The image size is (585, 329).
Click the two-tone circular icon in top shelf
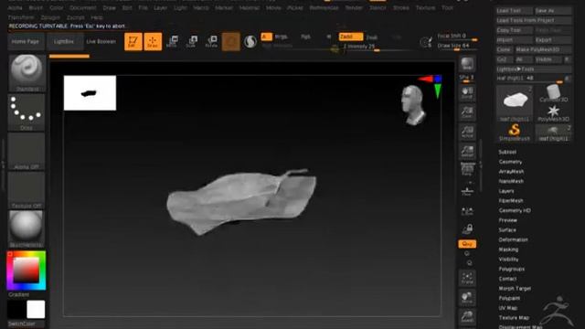click(250, 41)
